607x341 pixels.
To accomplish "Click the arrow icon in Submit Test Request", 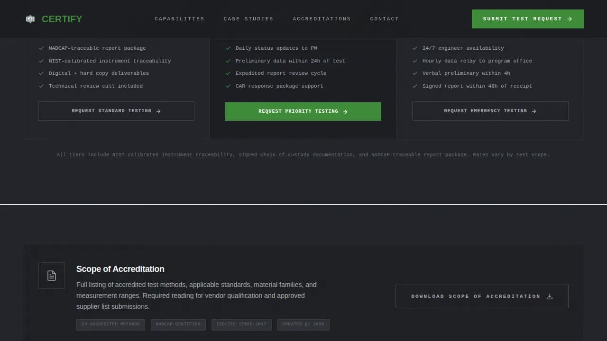I will (569, 18).
